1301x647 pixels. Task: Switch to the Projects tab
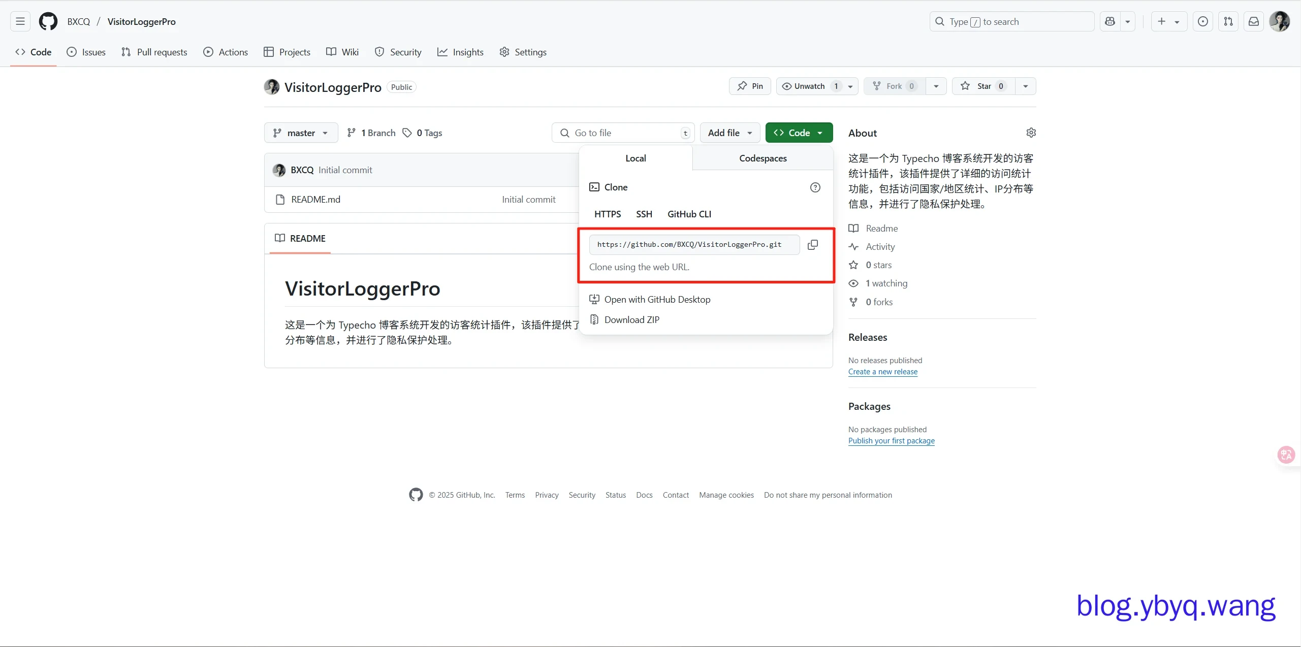point(287,52)
